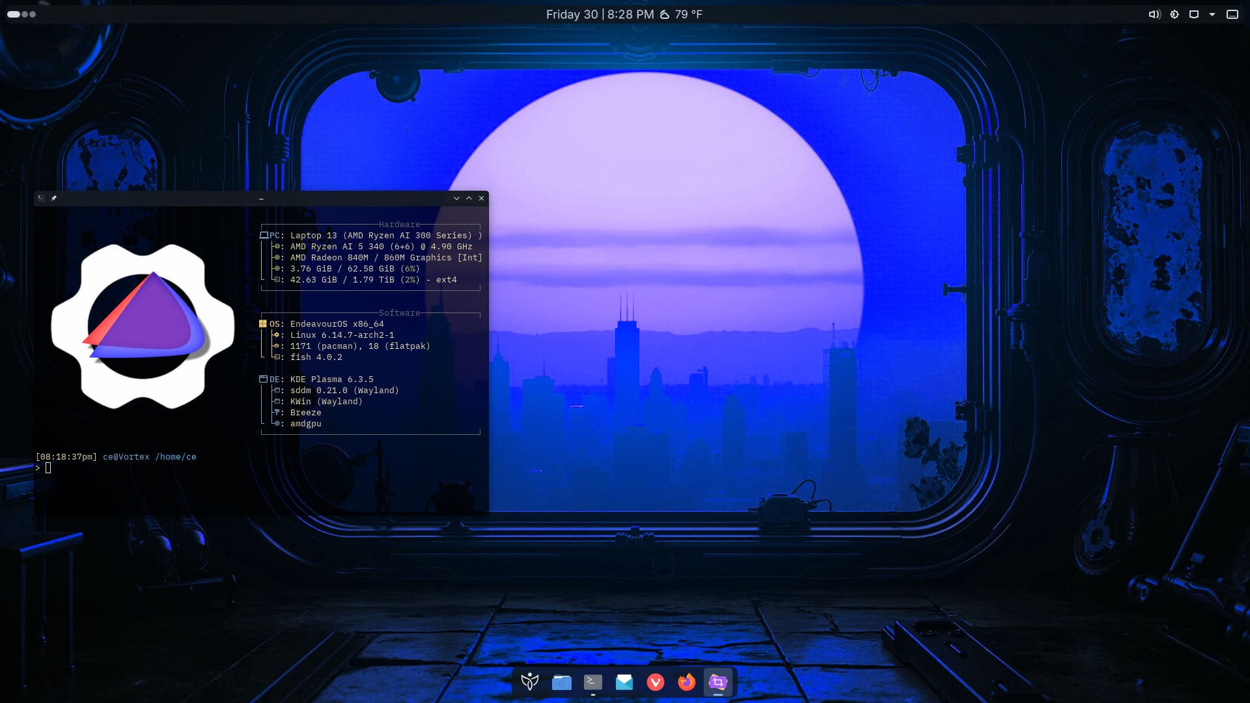Open brightness and color settings tray icon
The image size is (1250, 703).
1174,14
